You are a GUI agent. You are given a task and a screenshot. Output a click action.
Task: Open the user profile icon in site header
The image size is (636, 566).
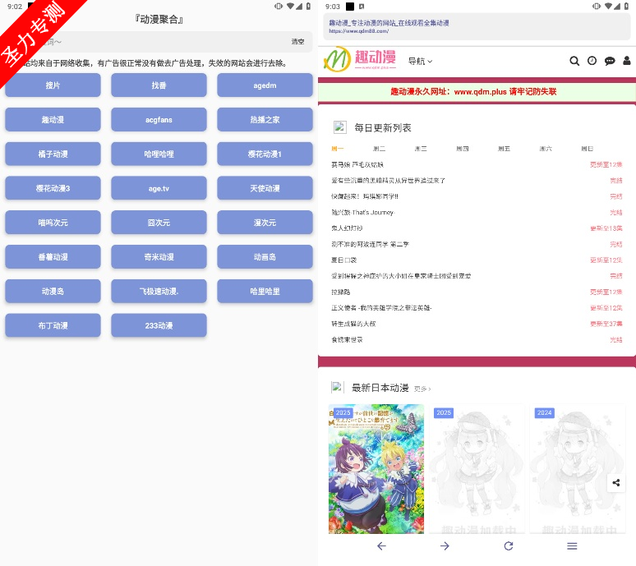(627, 61)
